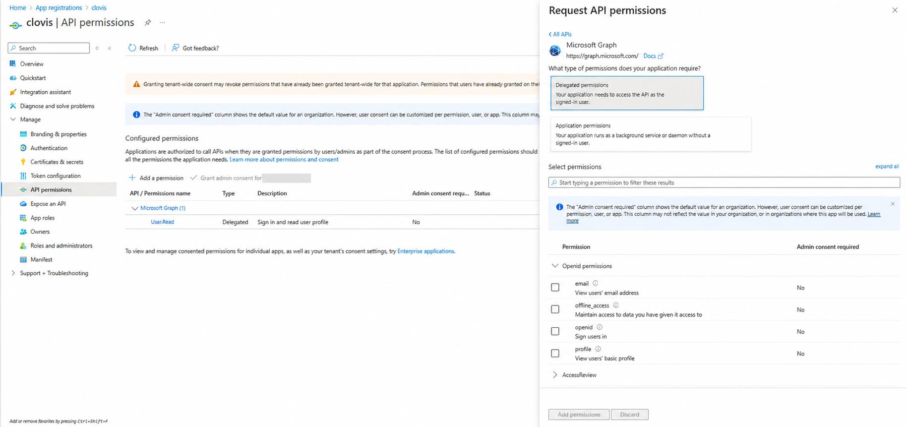This screenshot has width=906, height=427.
Task: Click the sidebar search options diamond icon
Action: (97, 48)
